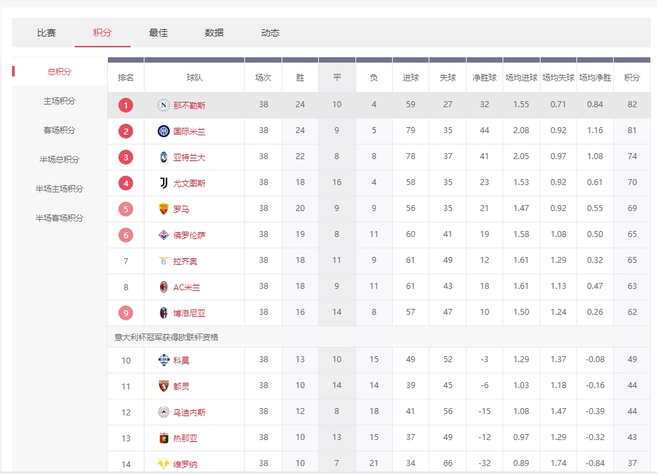The image size is (657, 474).
Task: Click the Bologna team crest icon
Action: click(x=164, y=313)
